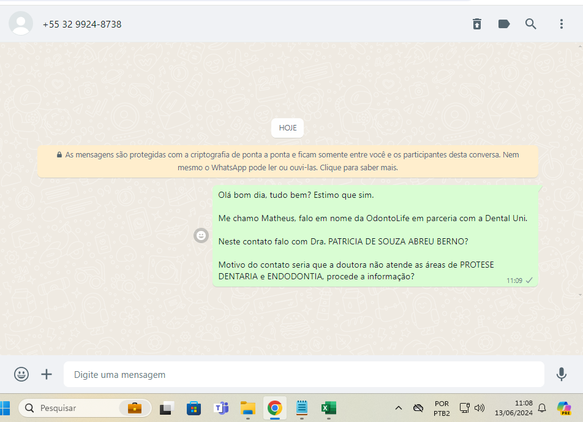This screenshot has height=422, width=583.
Task: Search within this conversation
Action: [x=530, y=24]
